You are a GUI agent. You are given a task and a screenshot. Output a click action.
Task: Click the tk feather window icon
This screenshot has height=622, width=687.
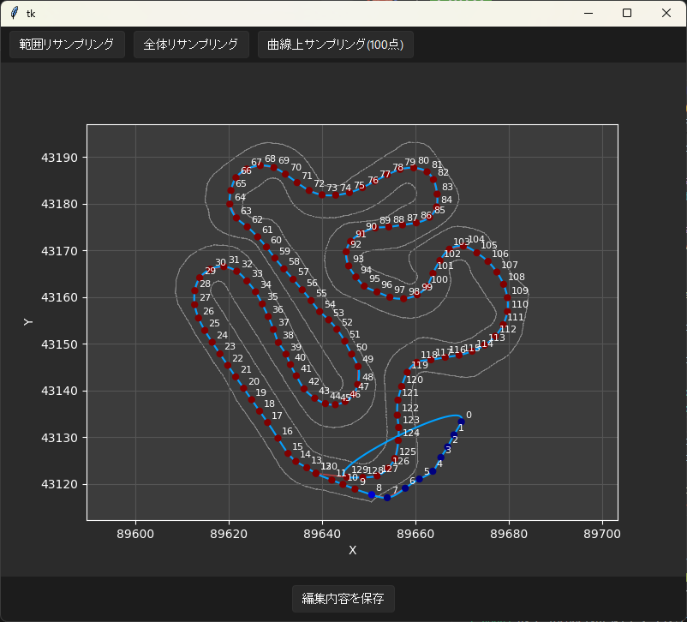click(15, 13)
